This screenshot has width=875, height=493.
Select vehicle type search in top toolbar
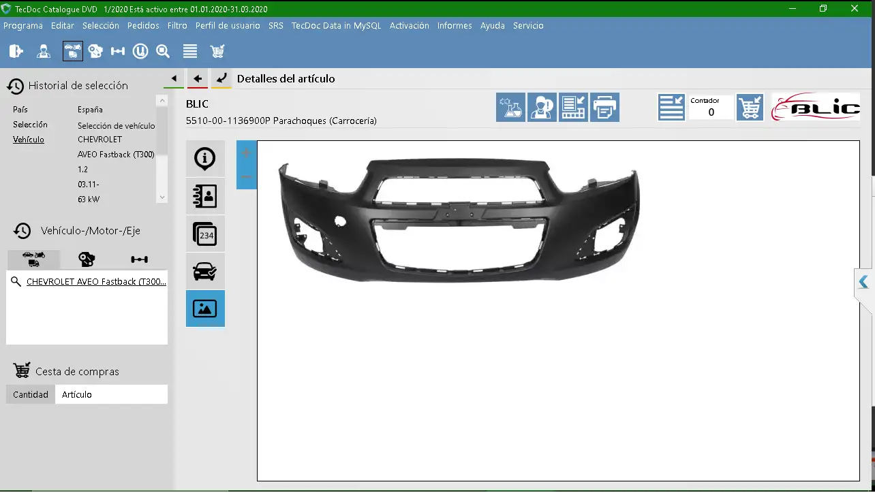pos(73,51)
